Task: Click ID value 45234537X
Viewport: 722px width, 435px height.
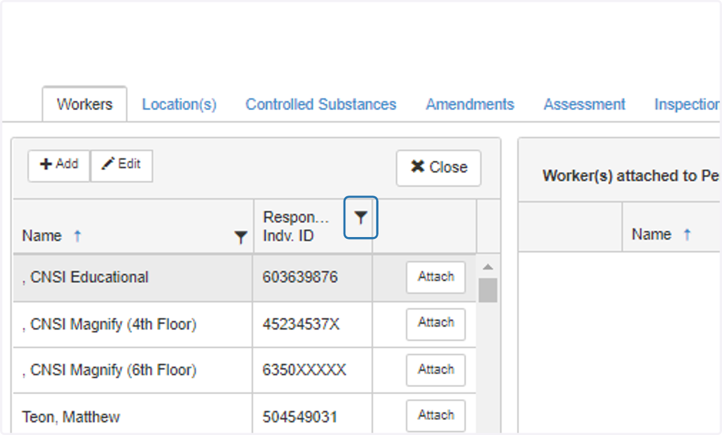Action: tap(301, 324)
